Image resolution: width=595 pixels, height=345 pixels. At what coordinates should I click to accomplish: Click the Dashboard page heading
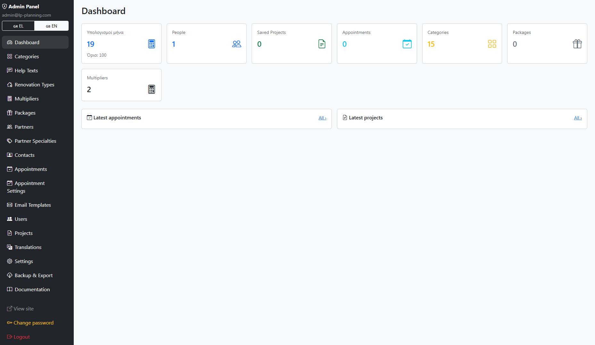point(104,11)
